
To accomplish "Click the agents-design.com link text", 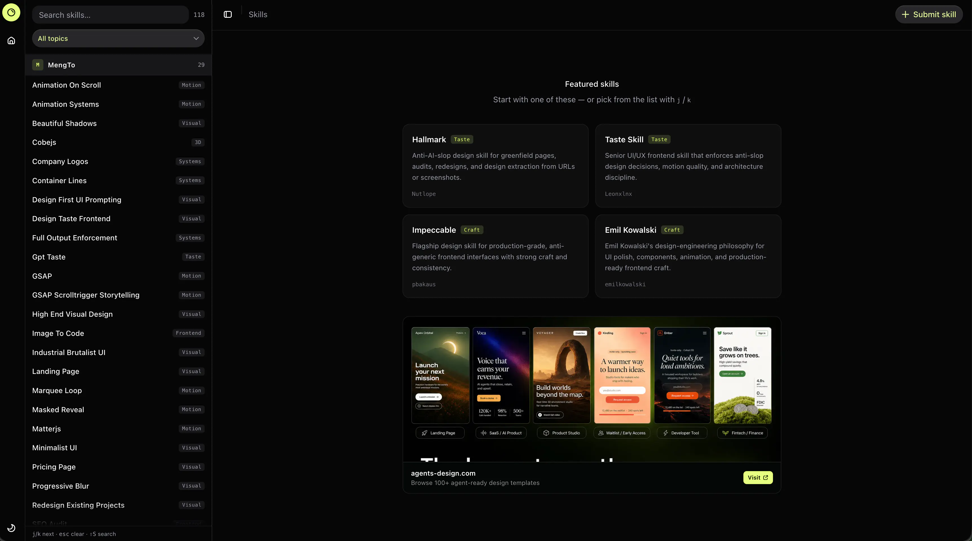I will 443,473.
